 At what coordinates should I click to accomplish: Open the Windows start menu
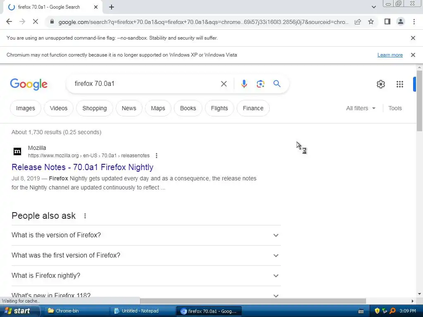pyautogui.click(x=19, y=311)
